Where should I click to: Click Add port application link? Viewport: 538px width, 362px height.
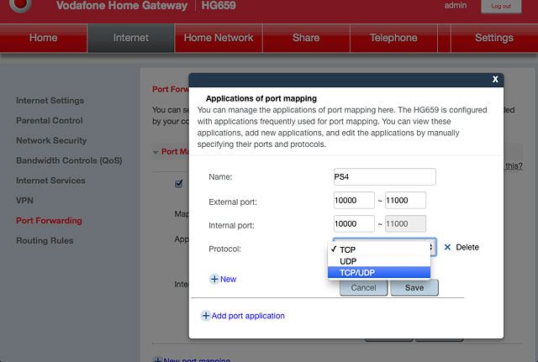[x=248, y=316]
